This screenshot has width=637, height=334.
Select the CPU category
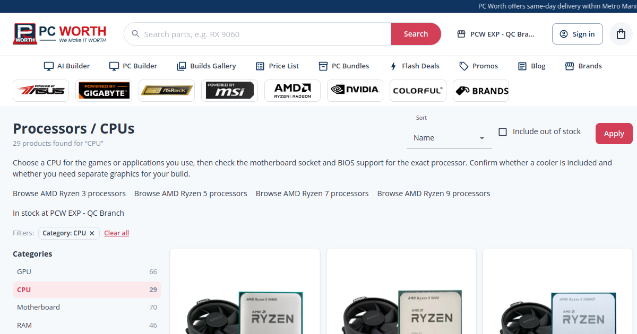(87, 290)
